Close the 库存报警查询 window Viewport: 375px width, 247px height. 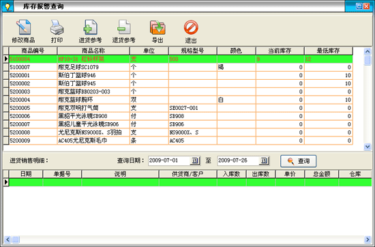tap(366, 6)
